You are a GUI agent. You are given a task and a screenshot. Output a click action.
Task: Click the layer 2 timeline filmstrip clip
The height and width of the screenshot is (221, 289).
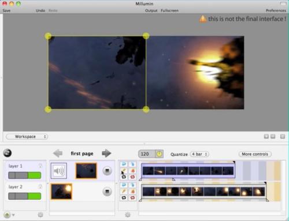click(x=203, y=192)
